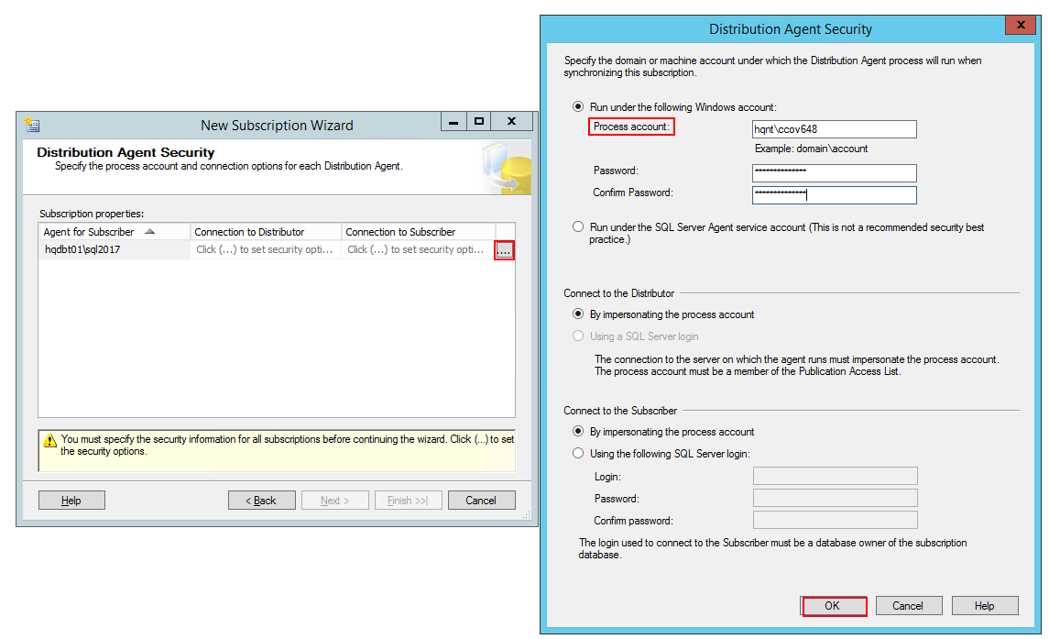Click inside the Process account field
This screenshot has width=1049, height=639.
(834, 128)
